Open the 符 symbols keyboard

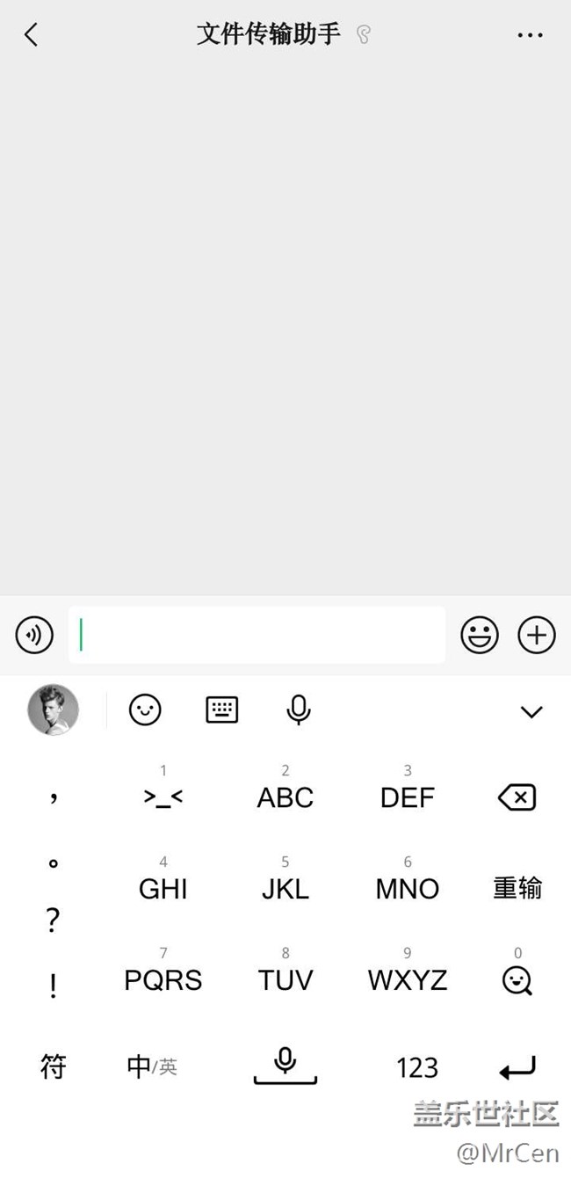54,1066
